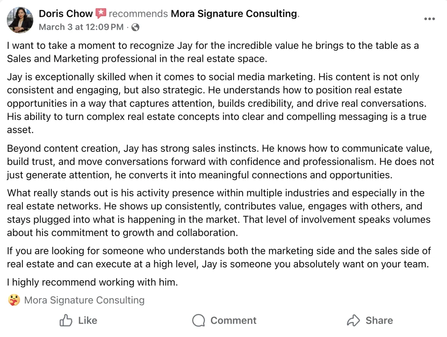
Task: Click the thumbs-up Like icon
Action: tap(66, 320)
